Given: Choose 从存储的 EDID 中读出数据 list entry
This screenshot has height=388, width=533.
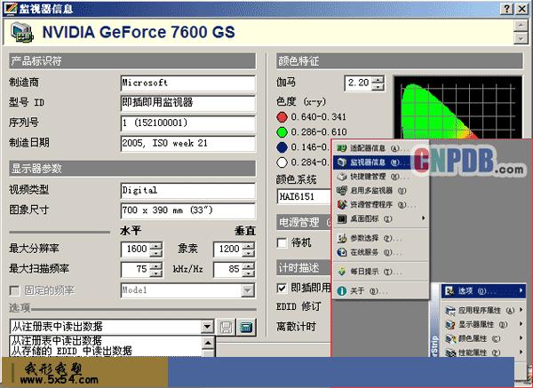Looking at the screenshot, I should click(x=106, y=351).
